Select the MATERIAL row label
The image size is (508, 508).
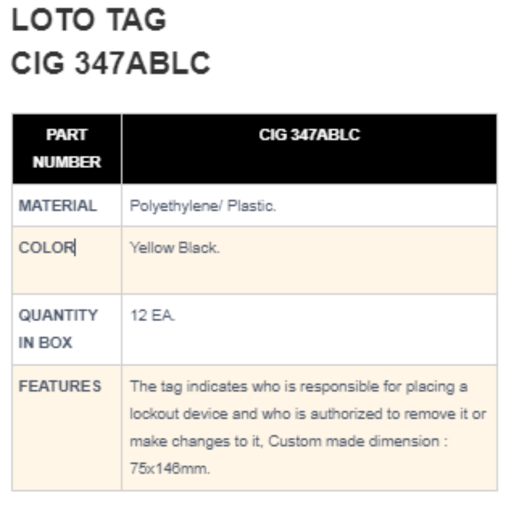pyautogui.click(x=57, y=206)
